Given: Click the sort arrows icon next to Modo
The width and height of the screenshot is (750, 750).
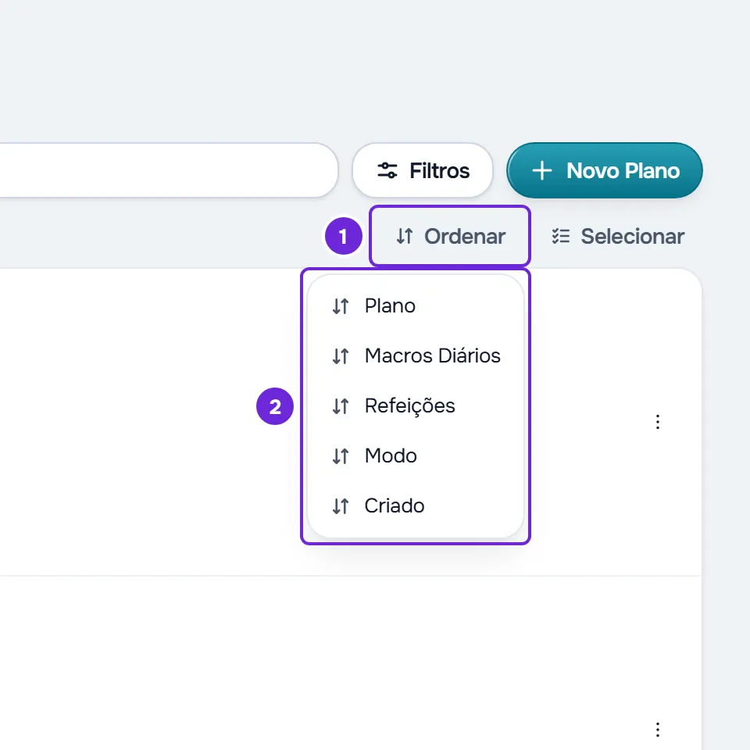Looking at the screenshot, I should pos(341,456).
